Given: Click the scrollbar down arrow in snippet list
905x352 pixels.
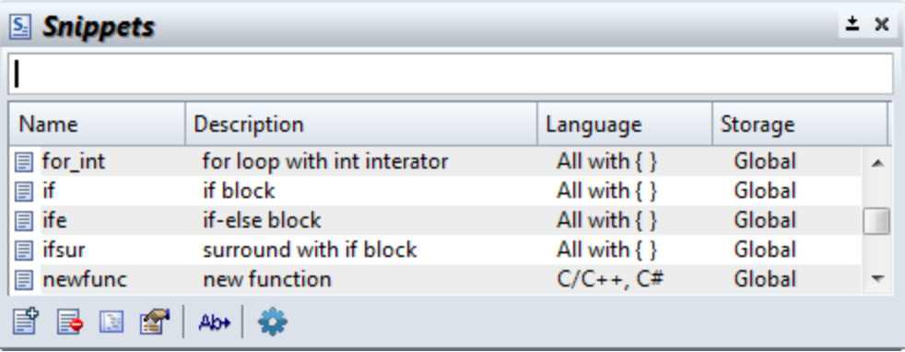Looking at the screenshot, I should coord(877,278).
